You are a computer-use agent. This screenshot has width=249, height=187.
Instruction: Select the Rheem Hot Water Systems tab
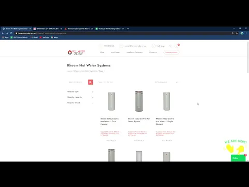point(17,29)
